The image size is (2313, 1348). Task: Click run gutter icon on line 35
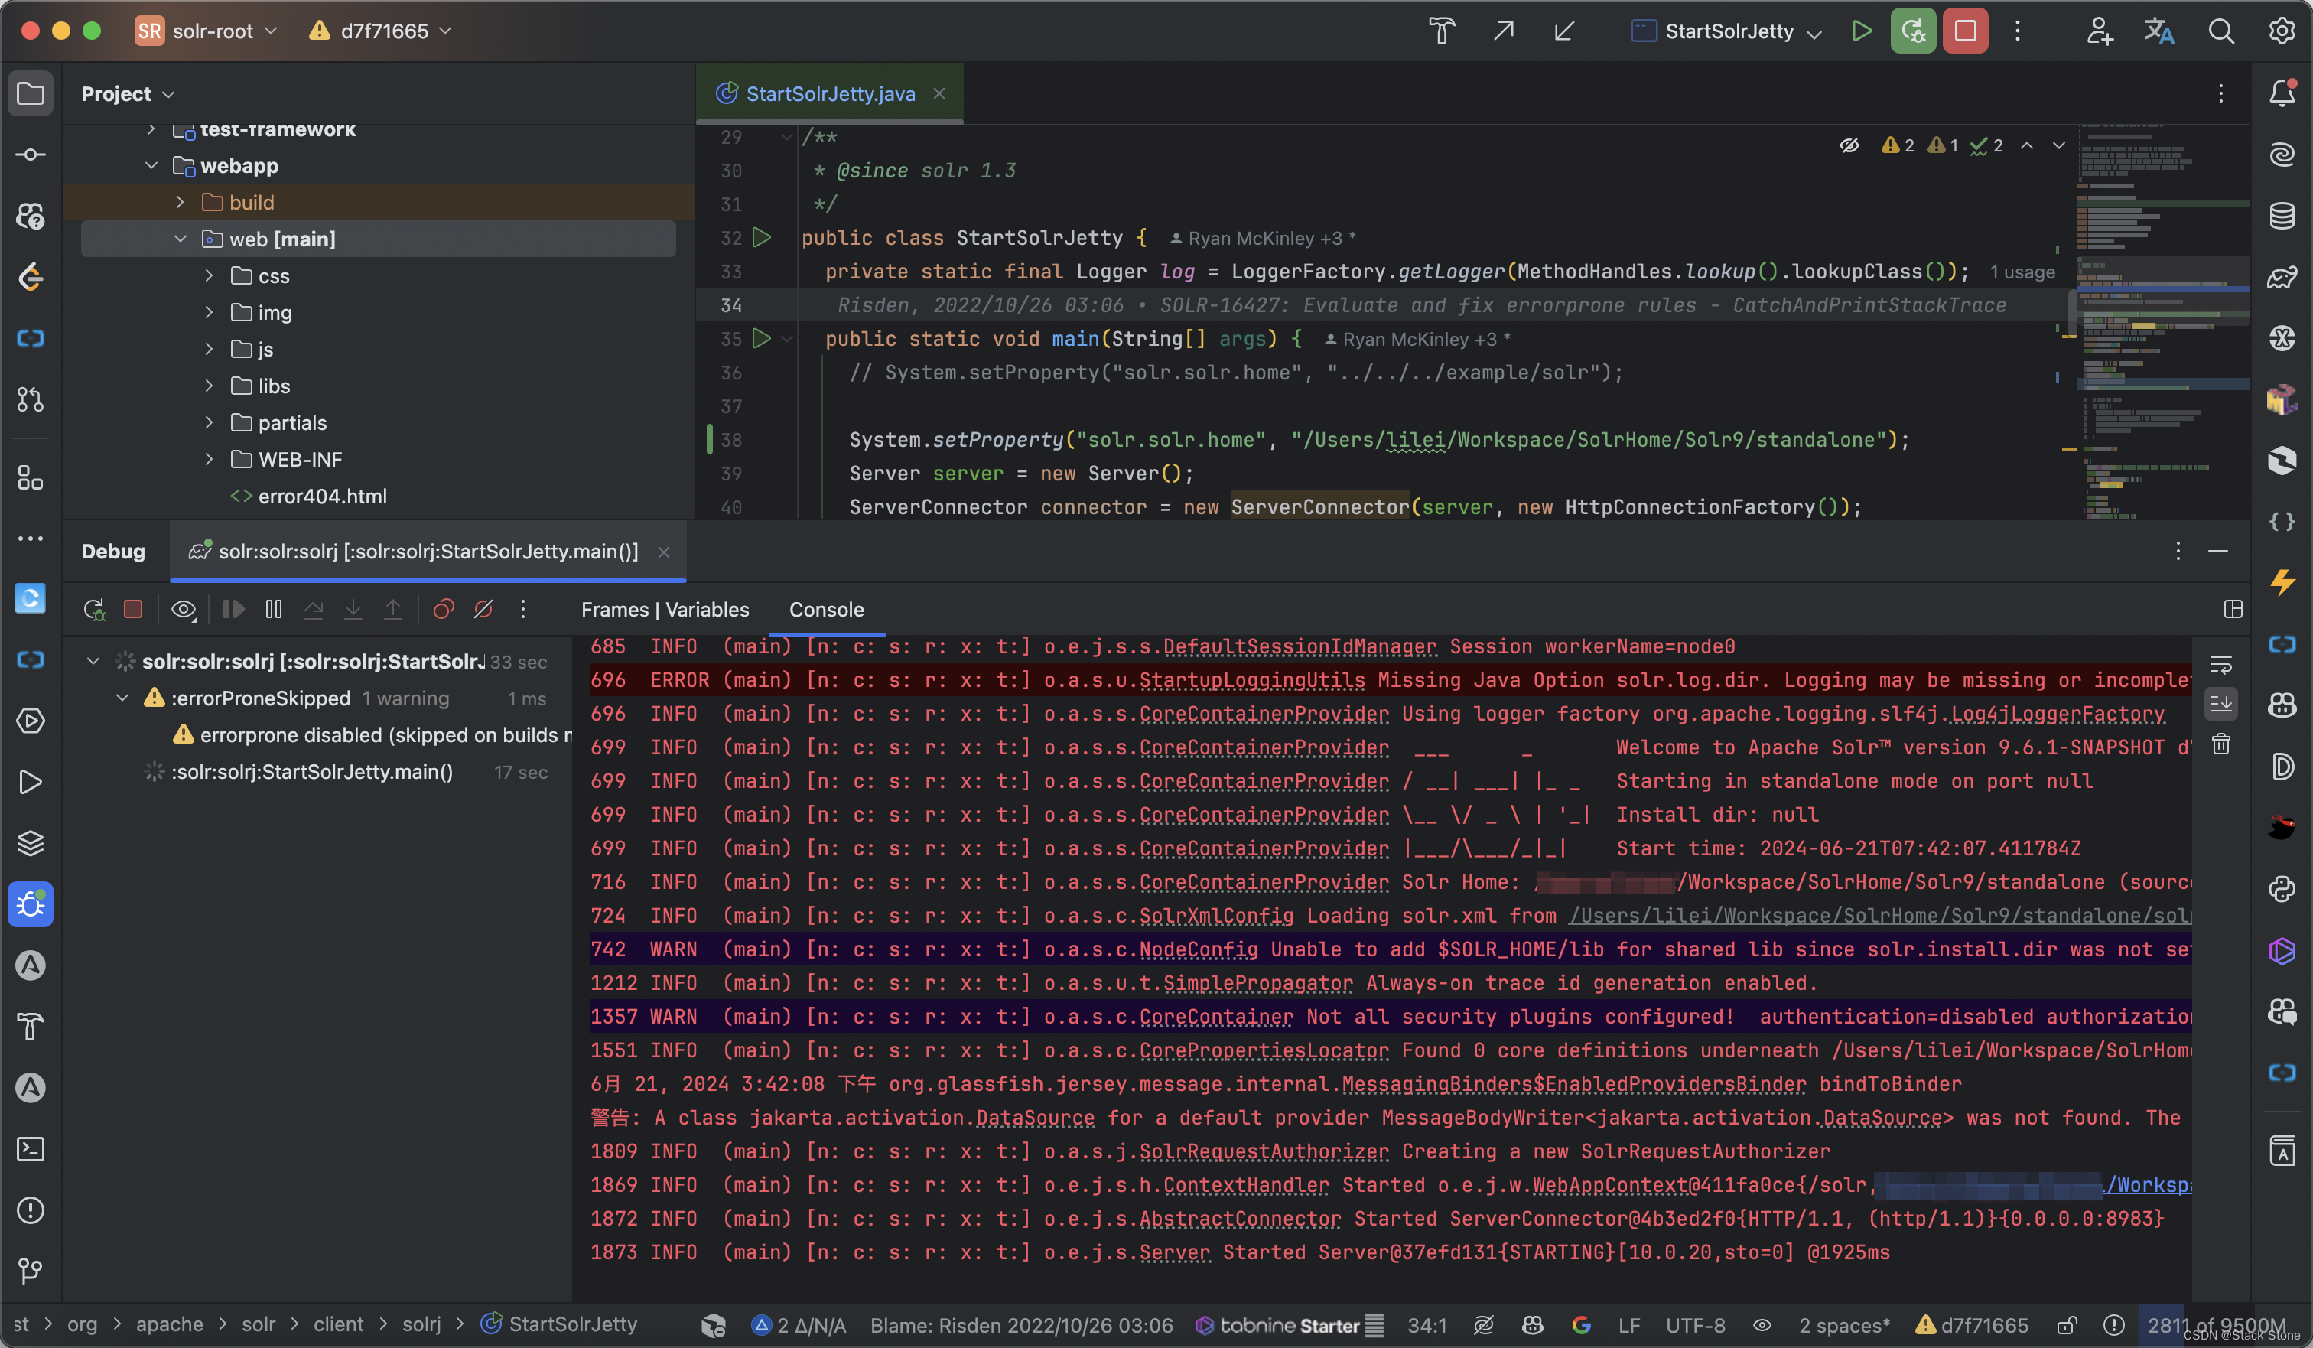coord(761,338)
